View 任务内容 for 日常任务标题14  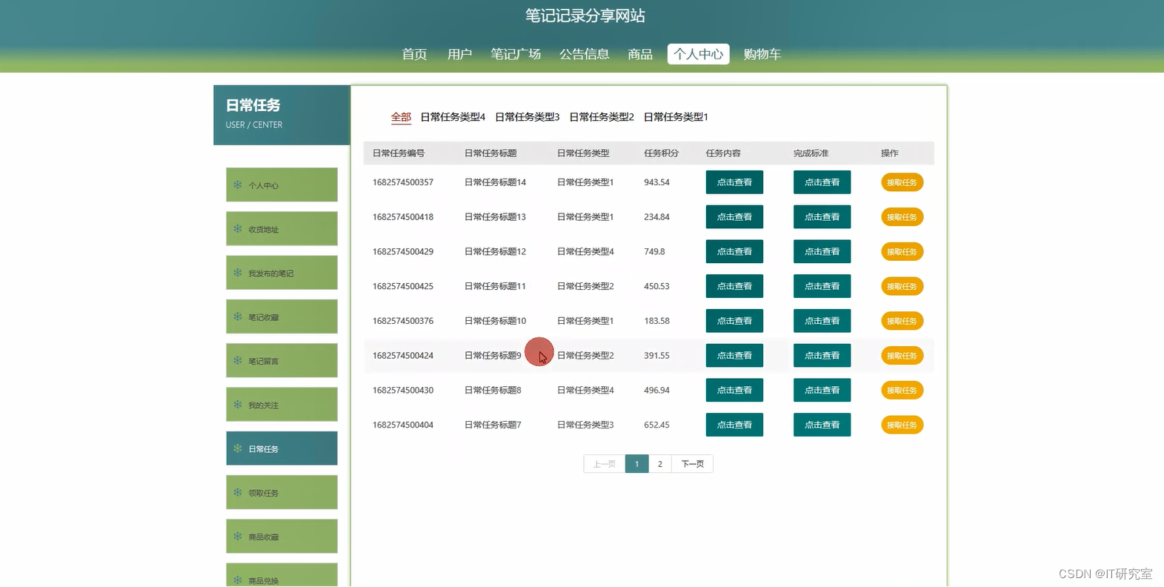[734, 182]
